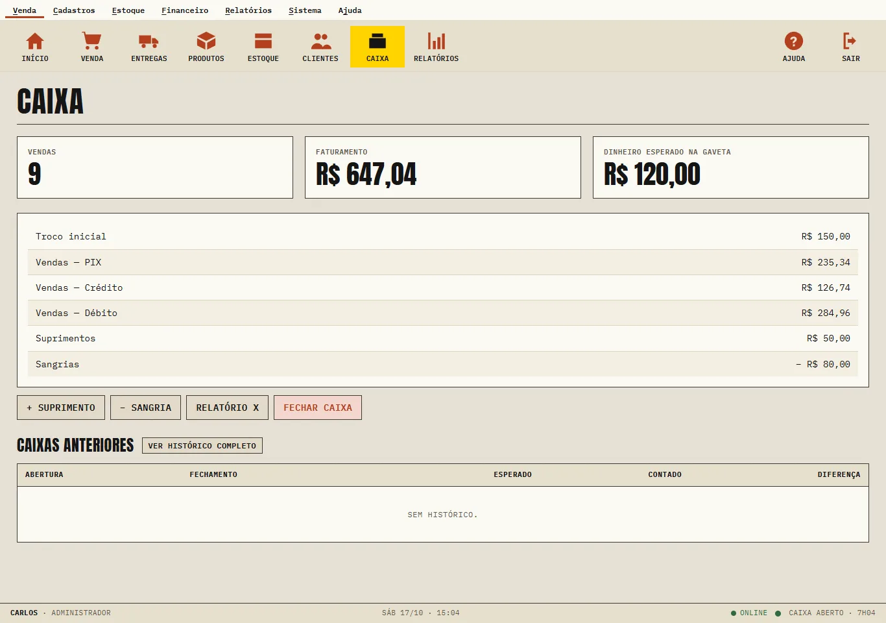Click the Carlos user name in status bar

pos(24,613)
